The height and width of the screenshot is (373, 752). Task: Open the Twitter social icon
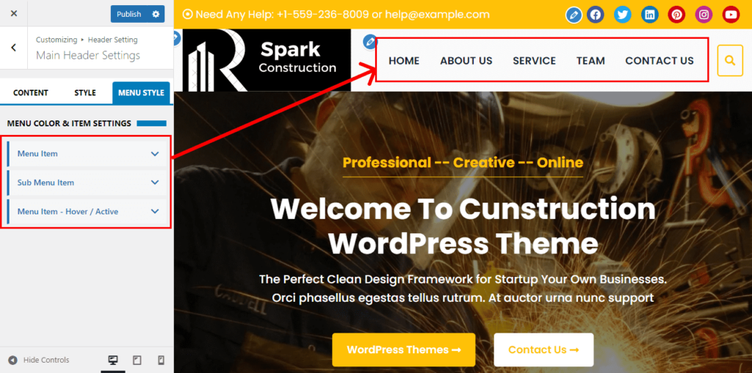623,15
